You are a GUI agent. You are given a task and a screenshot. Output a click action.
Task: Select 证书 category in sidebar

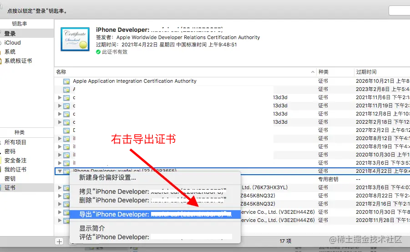[x=27, y=188]
